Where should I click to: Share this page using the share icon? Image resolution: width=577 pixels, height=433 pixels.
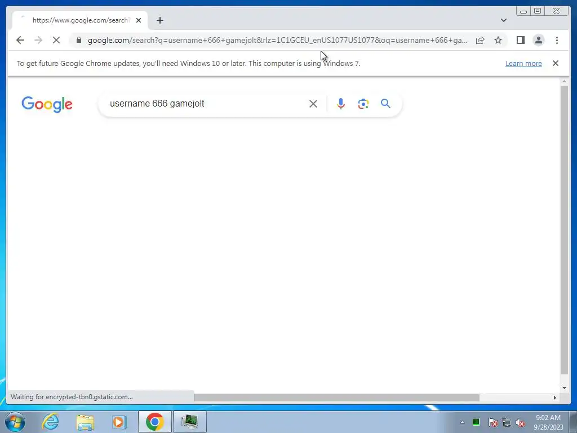480,40
